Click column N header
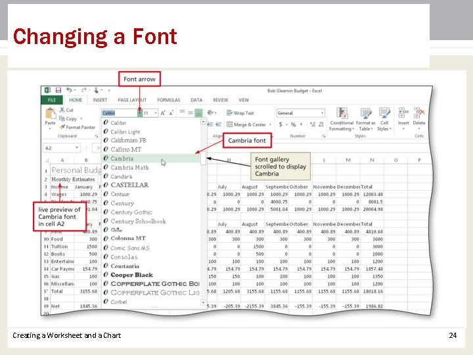Image resolution: width=473 pixels, height=355 pixels. click(372, 160)
